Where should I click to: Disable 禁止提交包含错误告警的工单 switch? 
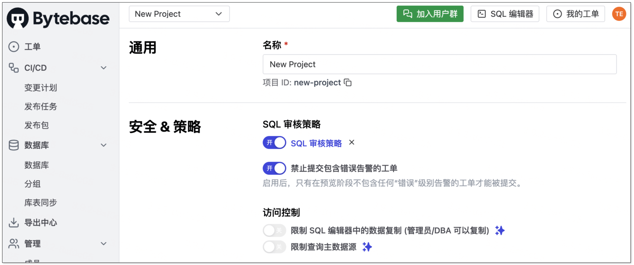point(274,168)
